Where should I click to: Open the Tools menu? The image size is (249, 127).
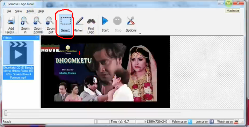pos(30,11)
